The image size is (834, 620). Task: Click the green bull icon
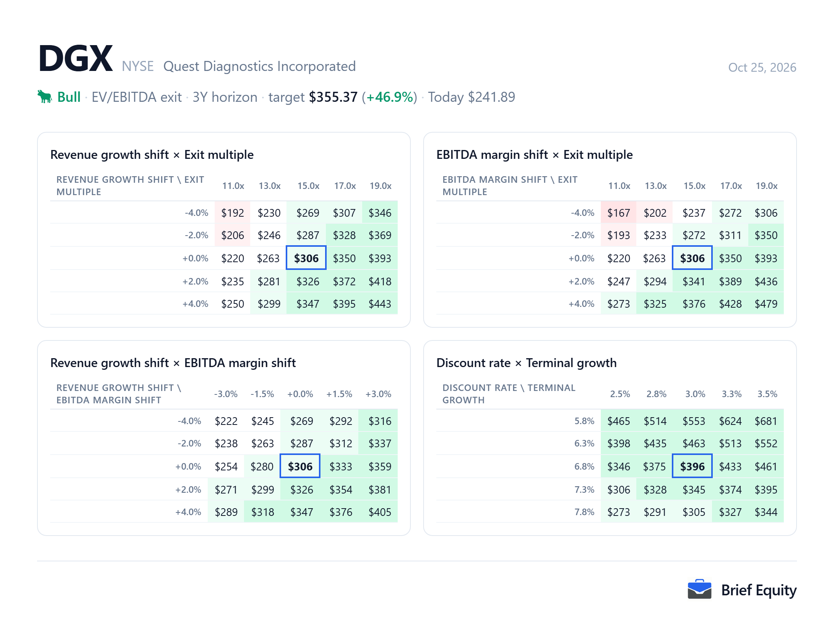[45, 97]
